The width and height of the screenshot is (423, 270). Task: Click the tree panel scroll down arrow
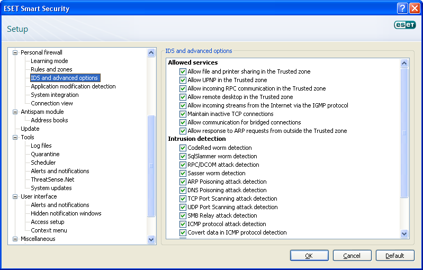(151, 239)
